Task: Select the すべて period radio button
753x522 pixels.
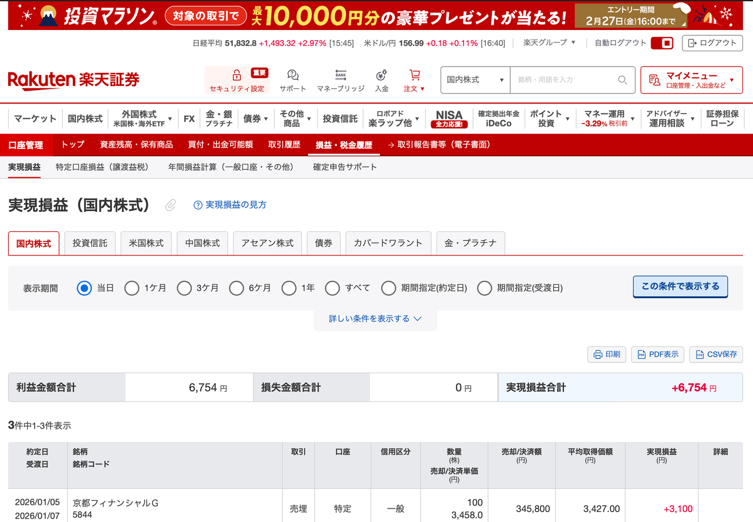Action: 332,288
